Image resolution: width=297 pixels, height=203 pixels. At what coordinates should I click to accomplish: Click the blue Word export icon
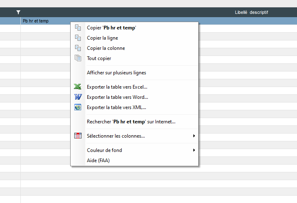click(78, 97)
